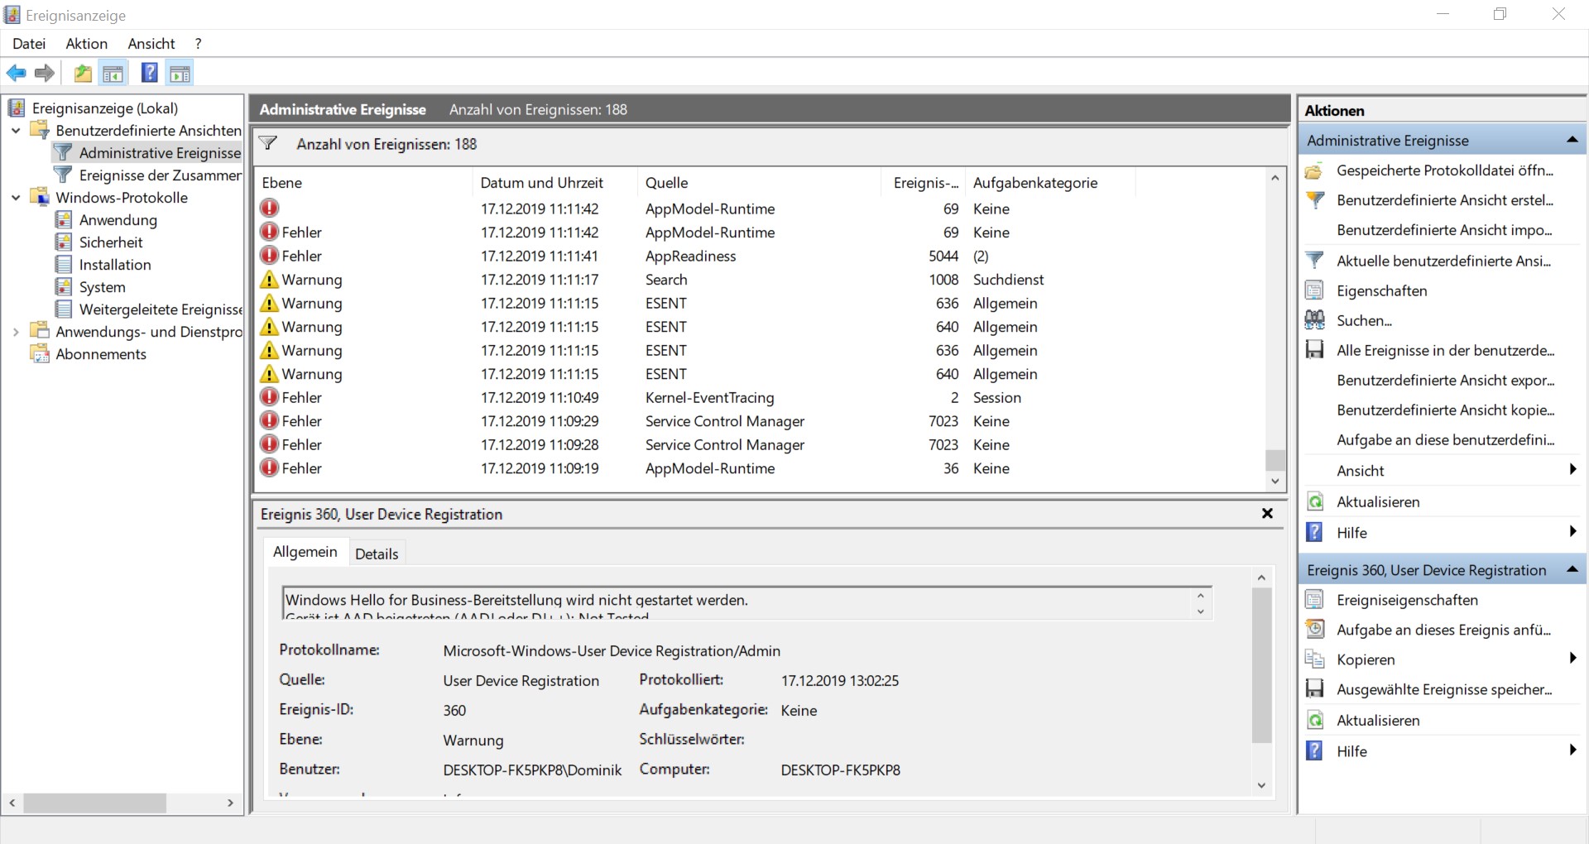The height and width of the screenshot is (844, 1589).
Task: Click the Benutzerdefinierte Ansicht erstellen funnel icon
Action: (1314, 200)
